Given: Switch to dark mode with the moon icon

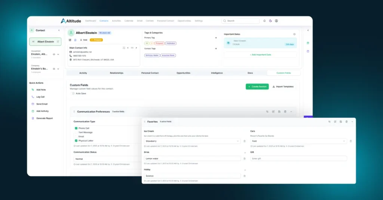Looking at the screenshot, I should (270, 21).
